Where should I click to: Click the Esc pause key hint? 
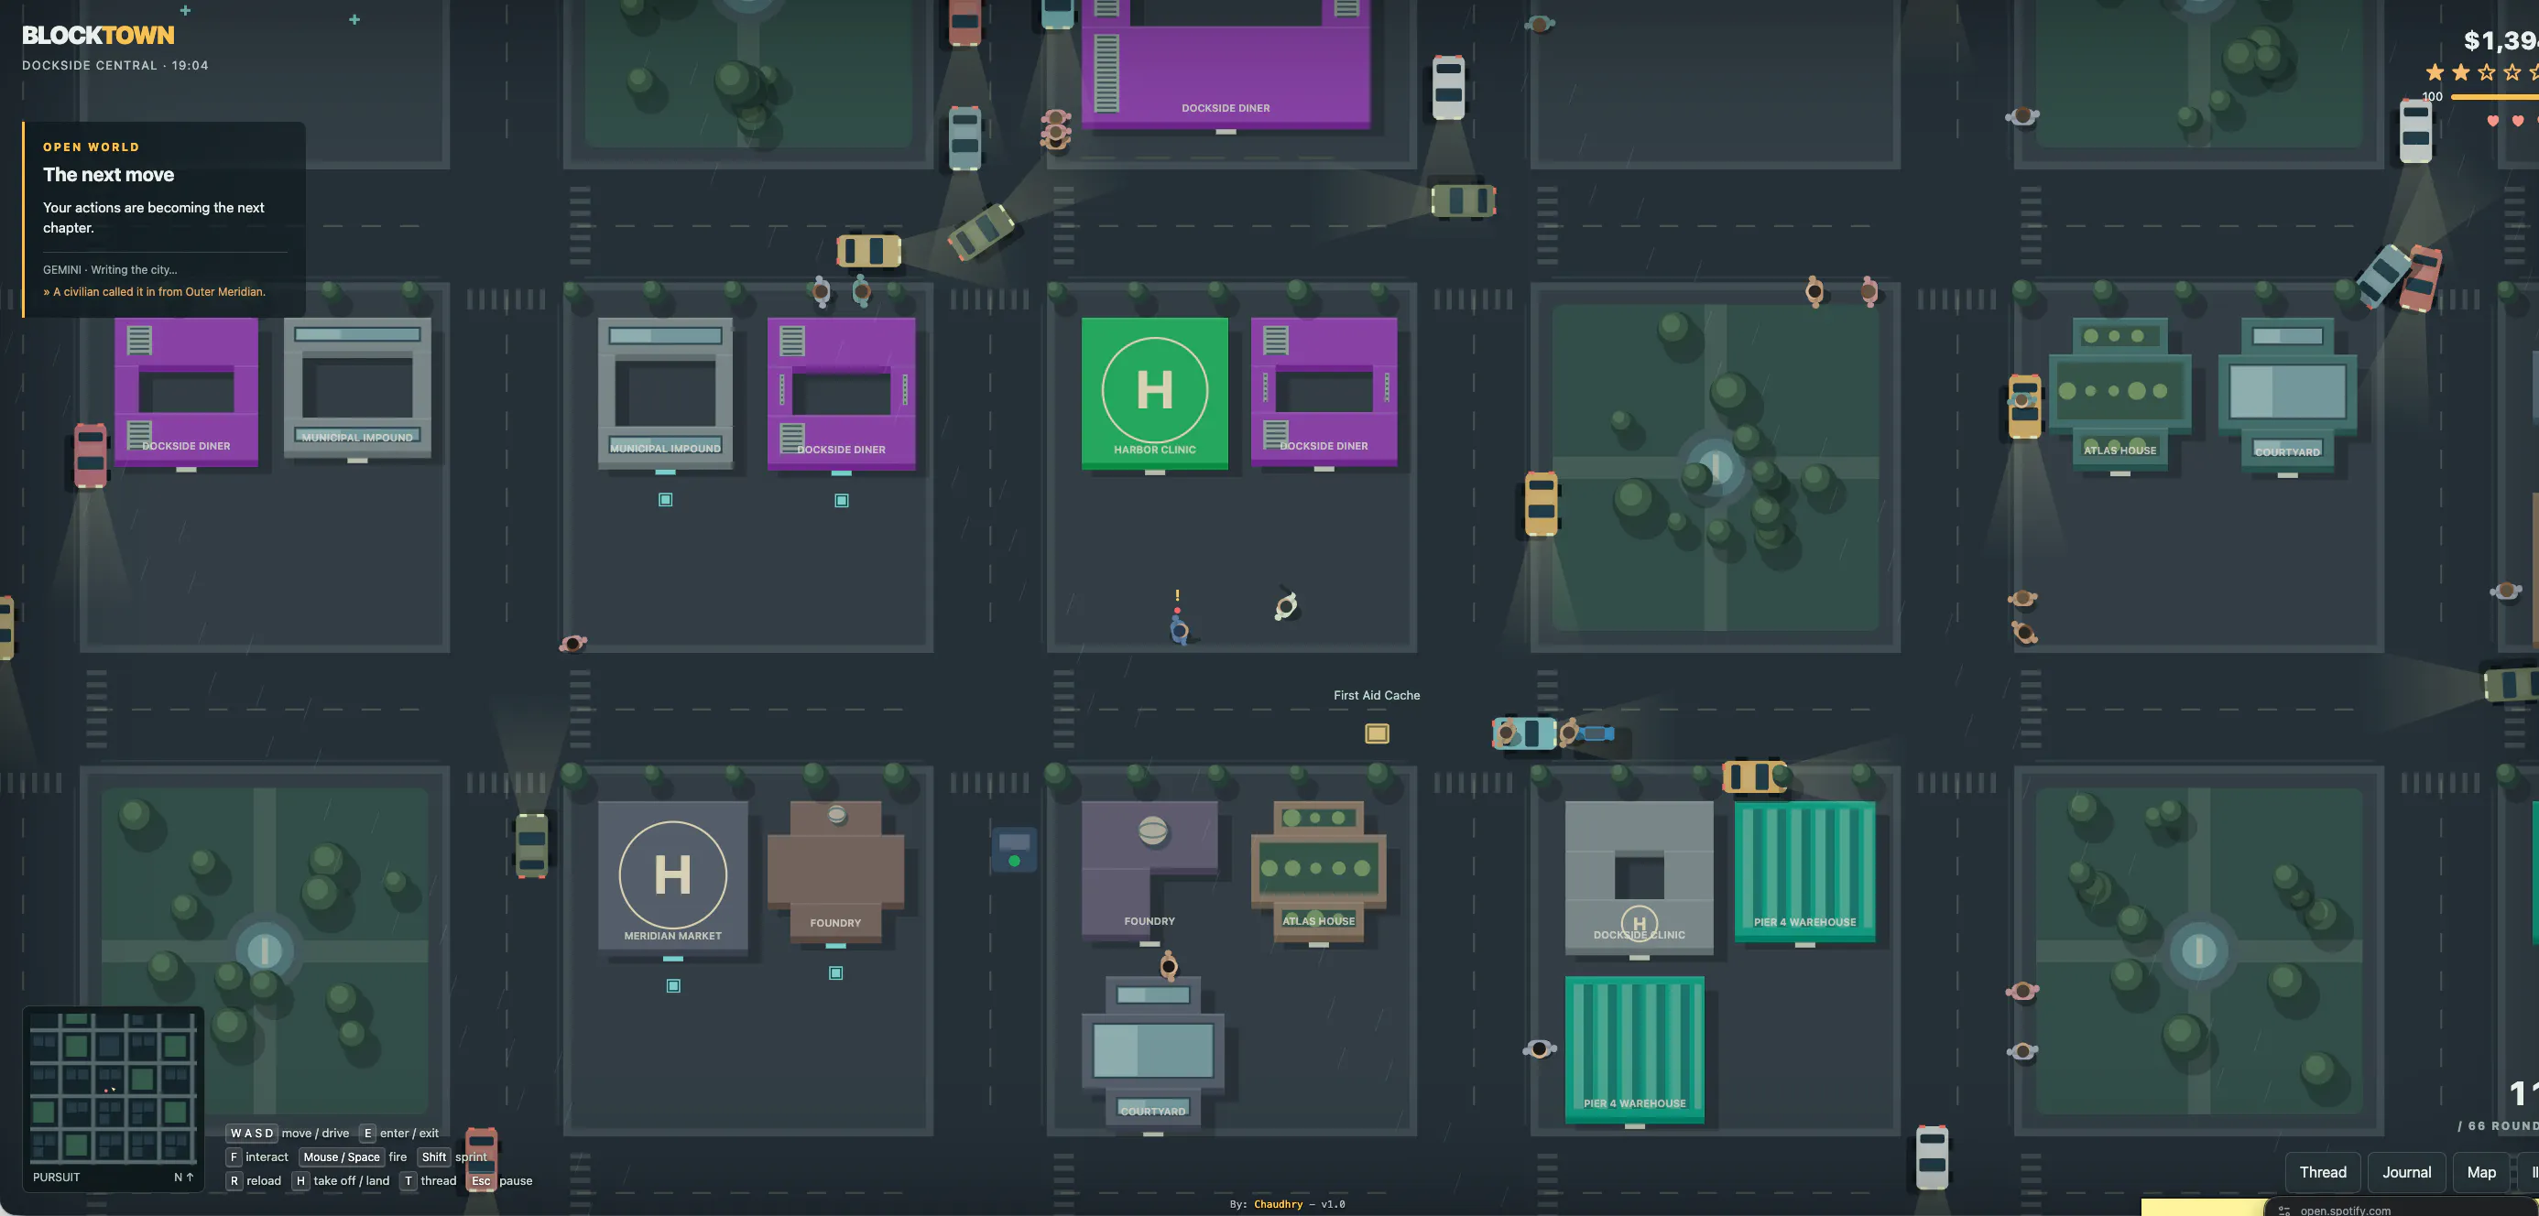click(x=481, y=1180)
